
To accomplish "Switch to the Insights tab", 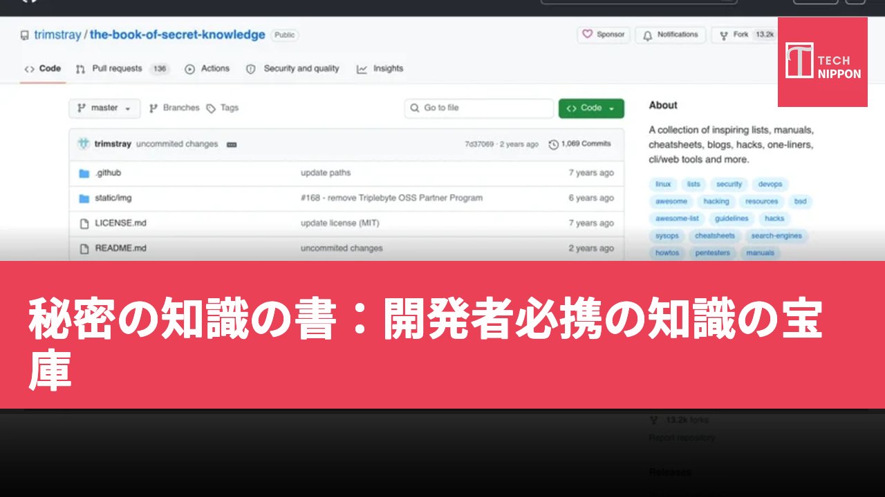I will 380,68.
